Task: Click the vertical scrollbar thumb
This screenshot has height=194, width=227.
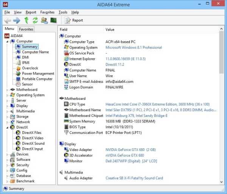Action: pos(221,52)
